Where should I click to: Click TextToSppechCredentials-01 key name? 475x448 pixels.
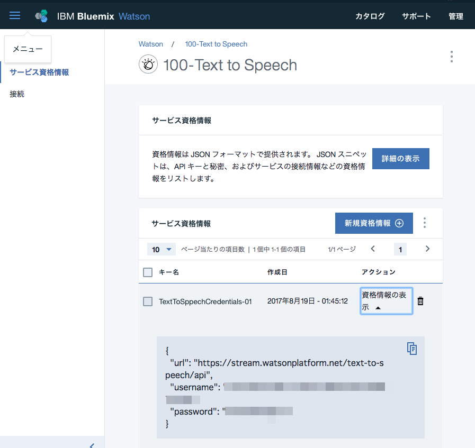tap(205, 301)
